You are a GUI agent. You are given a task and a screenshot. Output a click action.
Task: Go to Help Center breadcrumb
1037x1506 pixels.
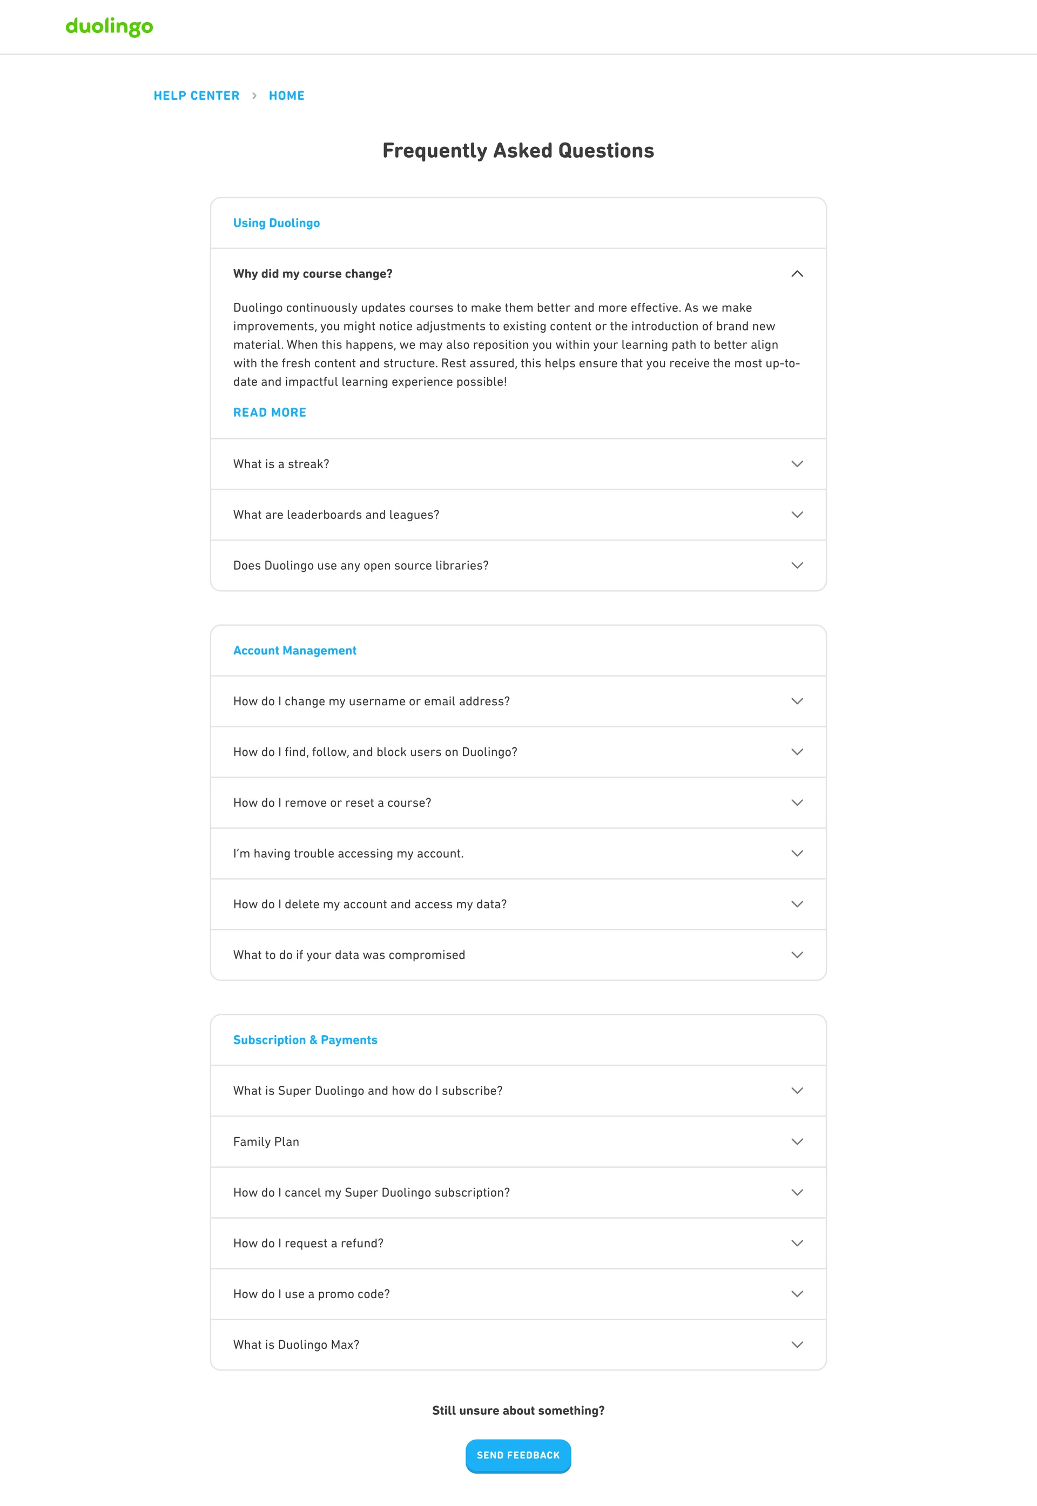click(x=196, y=96)
